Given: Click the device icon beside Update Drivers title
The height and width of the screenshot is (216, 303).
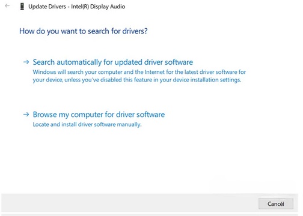Looking at the screenshot, I should tap(22, 7).
